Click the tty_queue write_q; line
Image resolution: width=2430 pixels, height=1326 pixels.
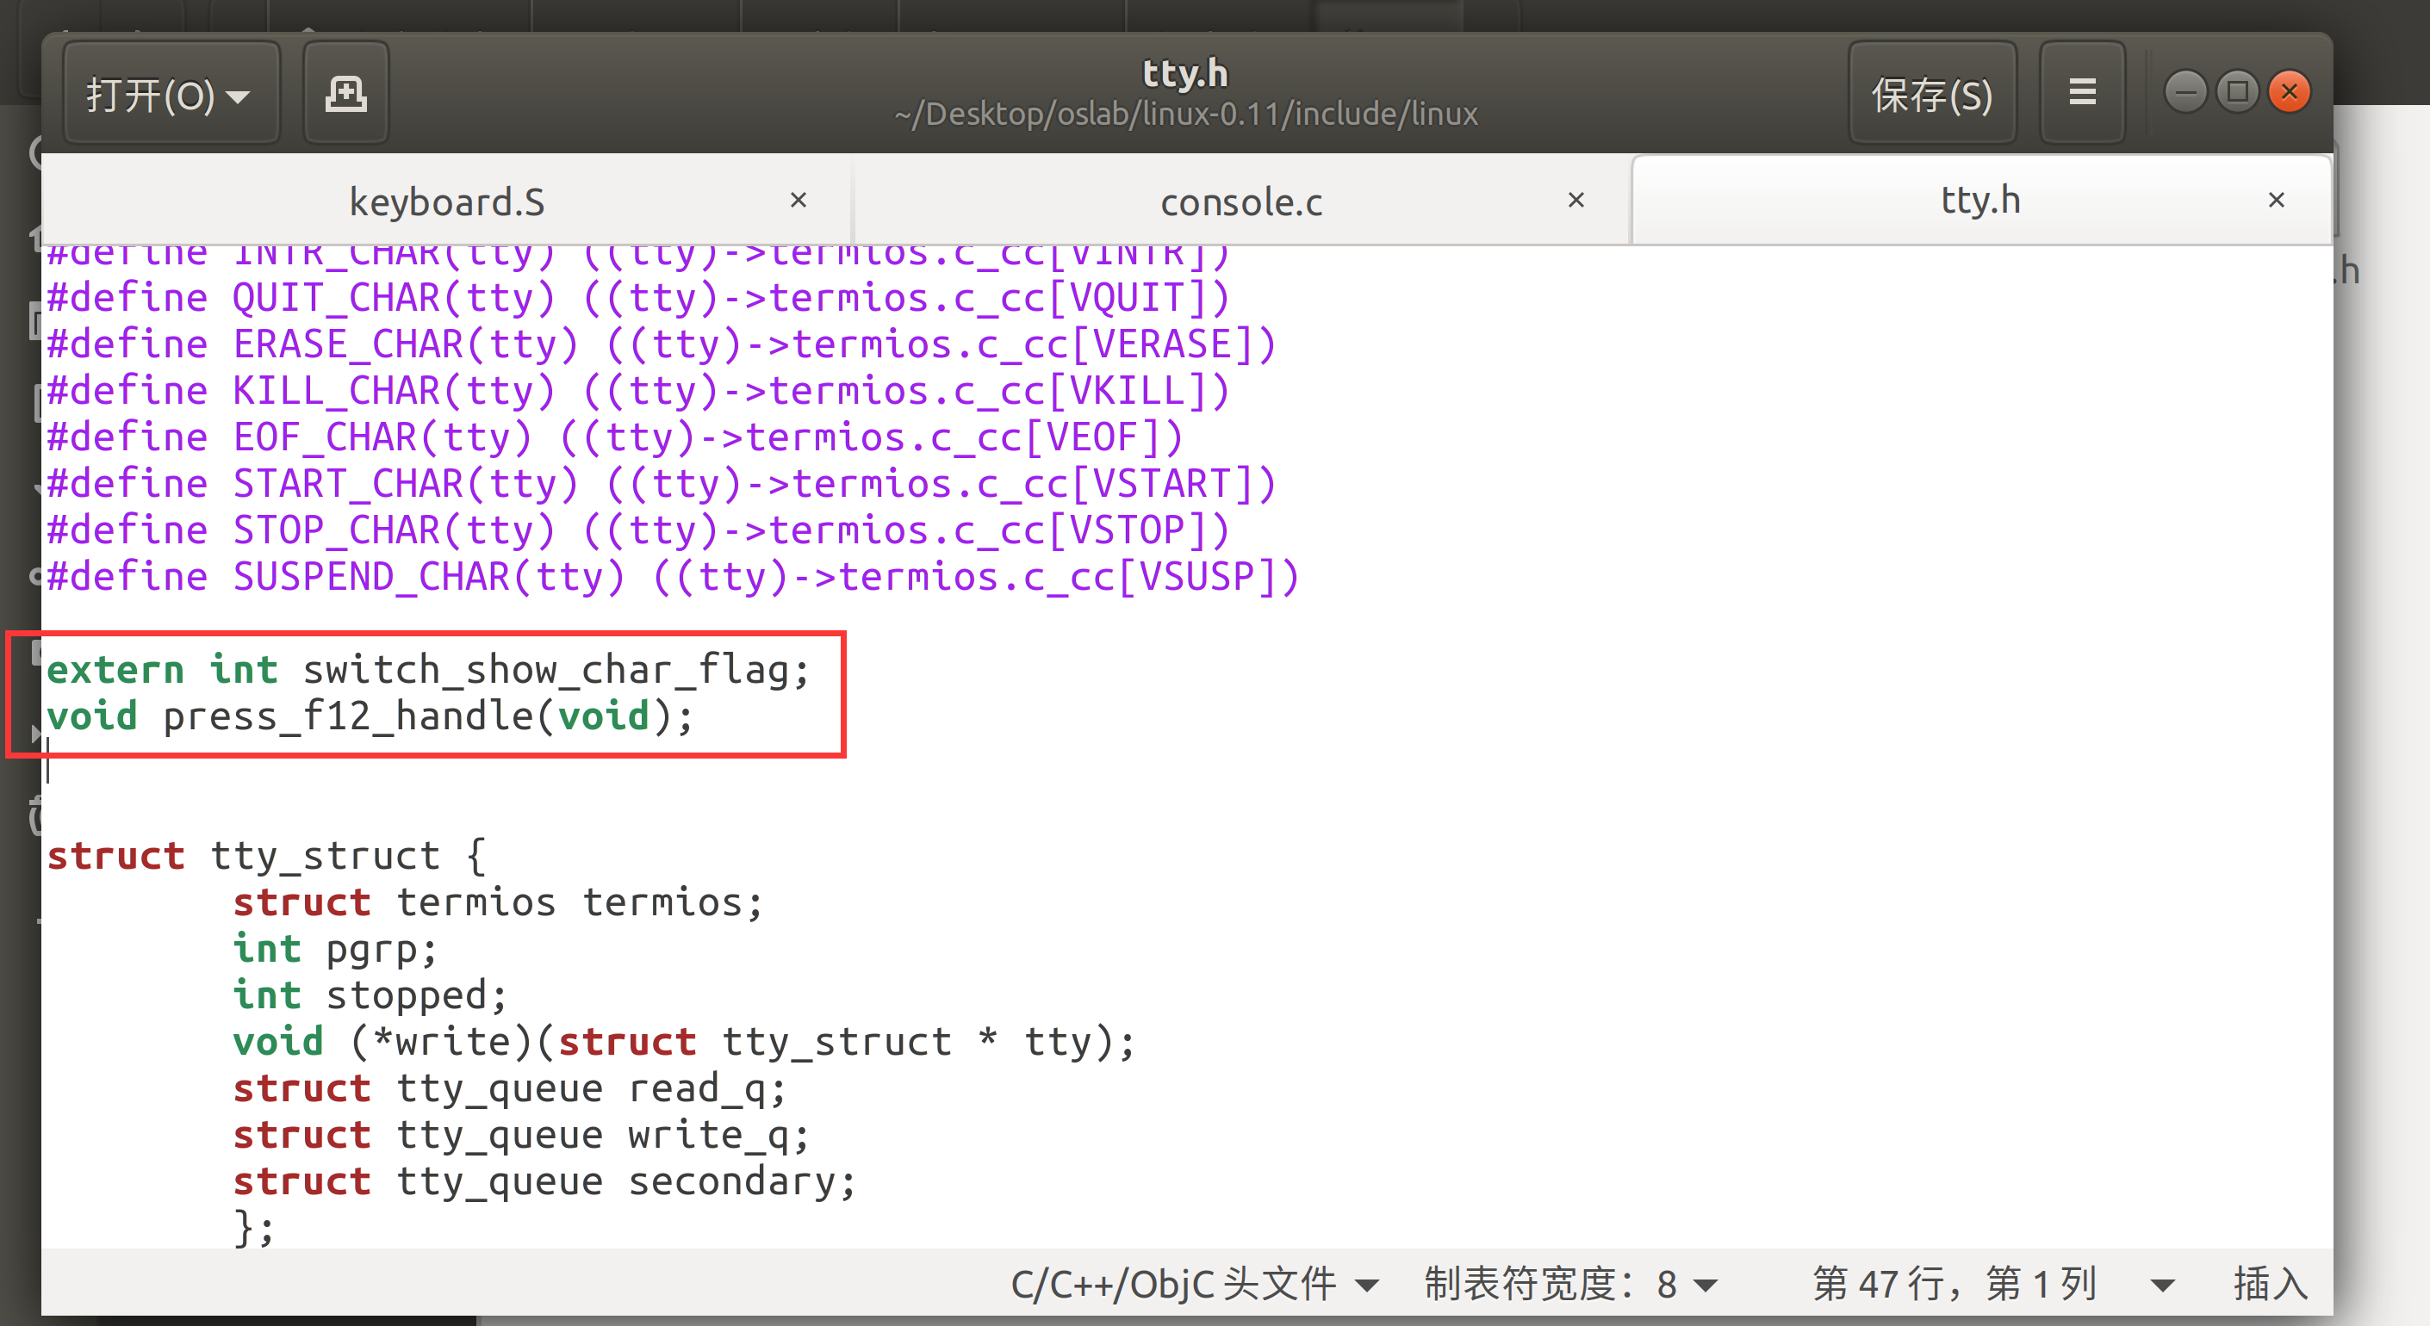point(520,1135)
